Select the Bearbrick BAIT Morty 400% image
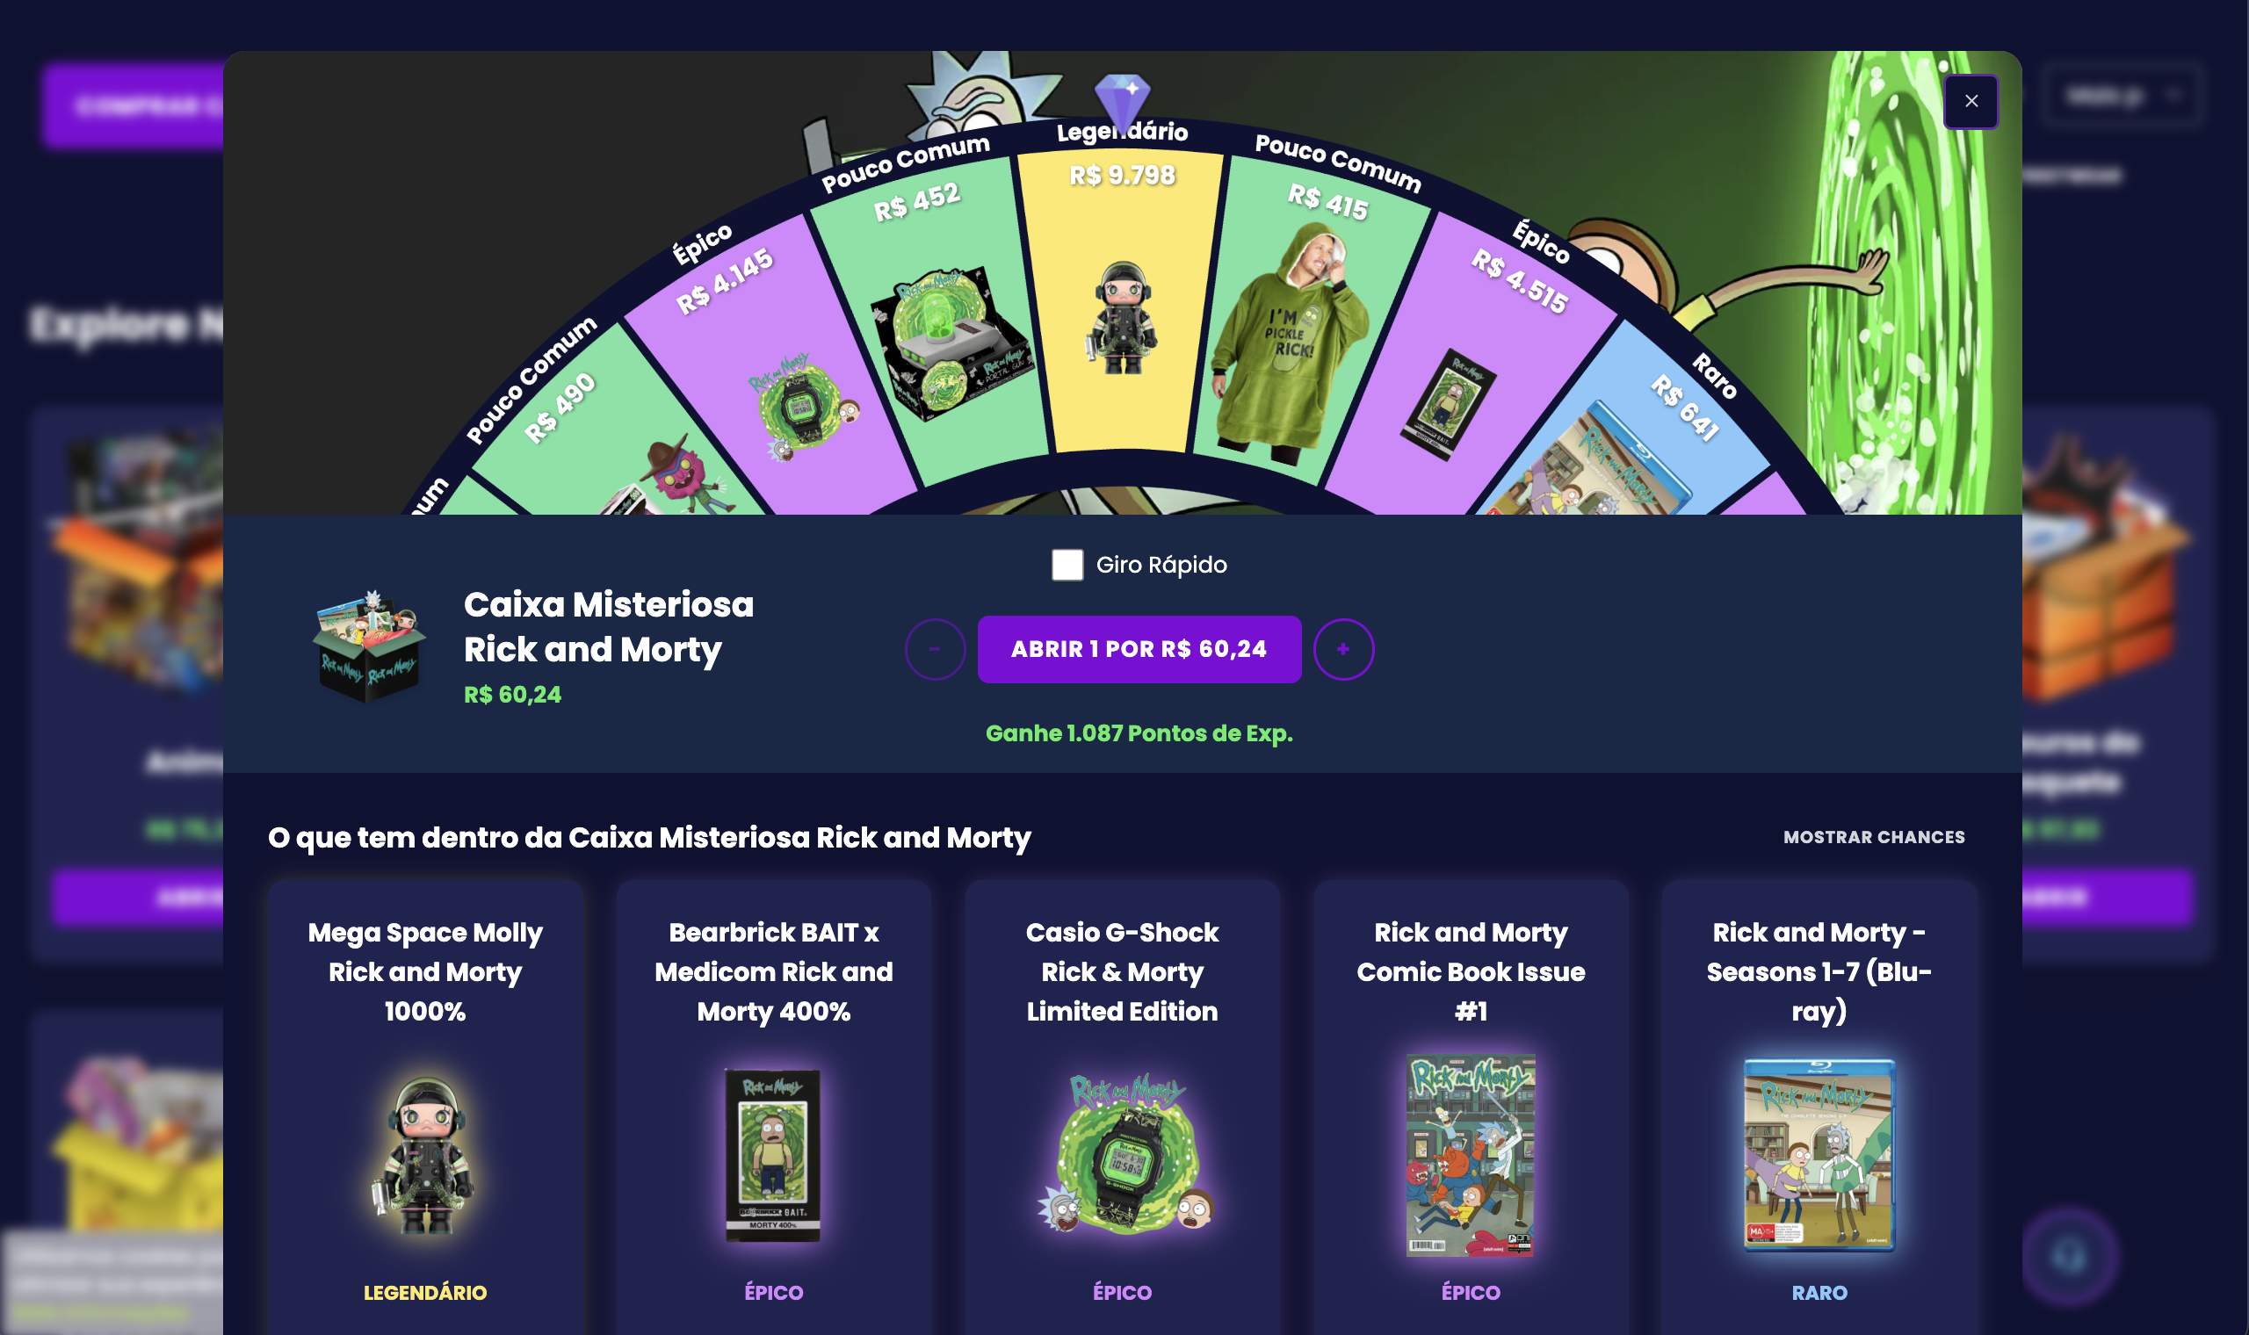Viewport: 2249px width, 1335px height. point(773,1155)
